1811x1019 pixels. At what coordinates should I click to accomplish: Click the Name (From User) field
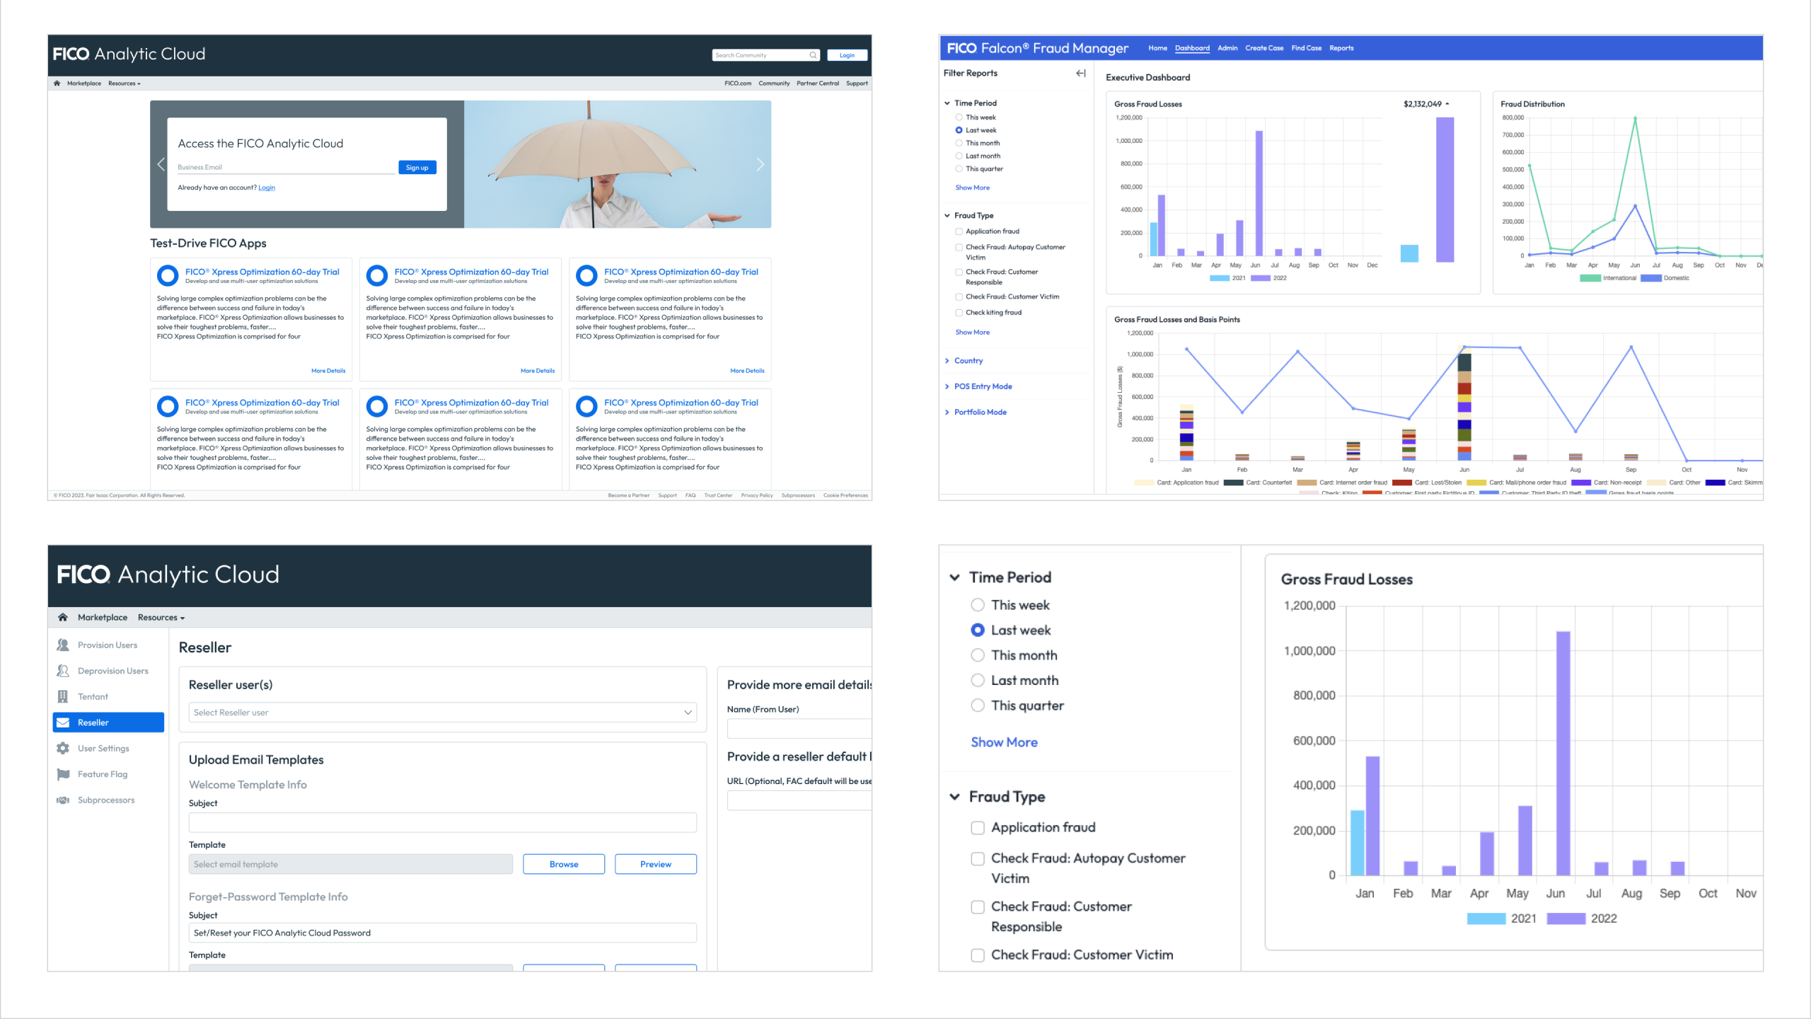click(x=799, y=729)
